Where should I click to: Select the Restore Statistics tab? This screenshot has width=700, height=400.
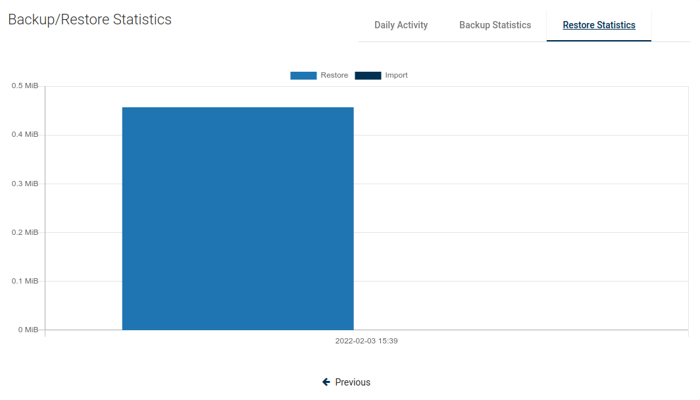tap(599, 26)
